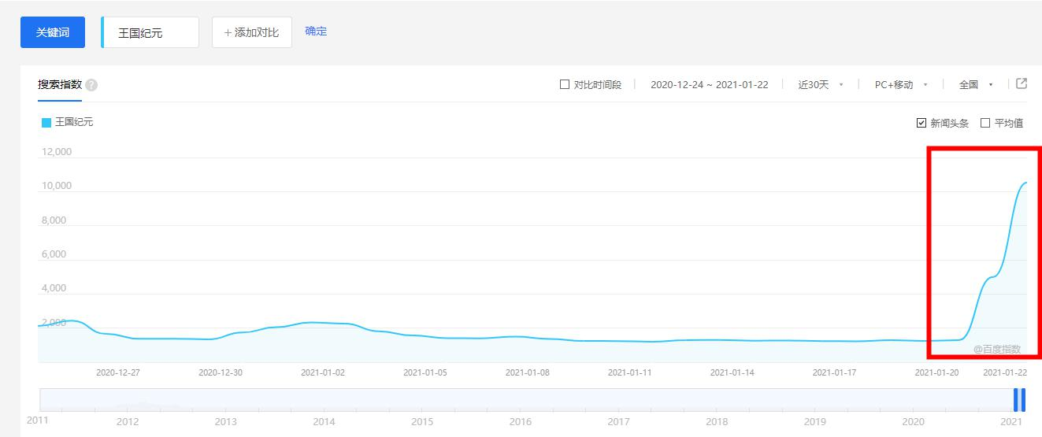Viewport: 1042px width, 437px height.
Task: Click the blue 王国纪元 legend square
Action: pos(46,123)
